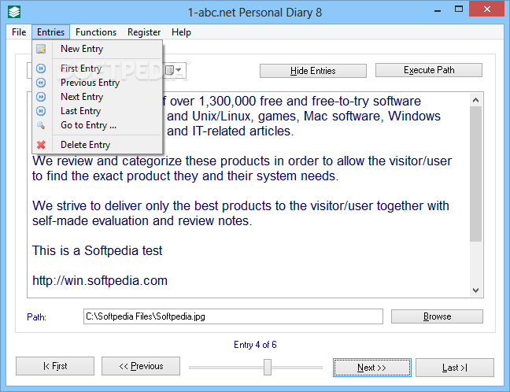Click the Browse button

tap(437, 316)
